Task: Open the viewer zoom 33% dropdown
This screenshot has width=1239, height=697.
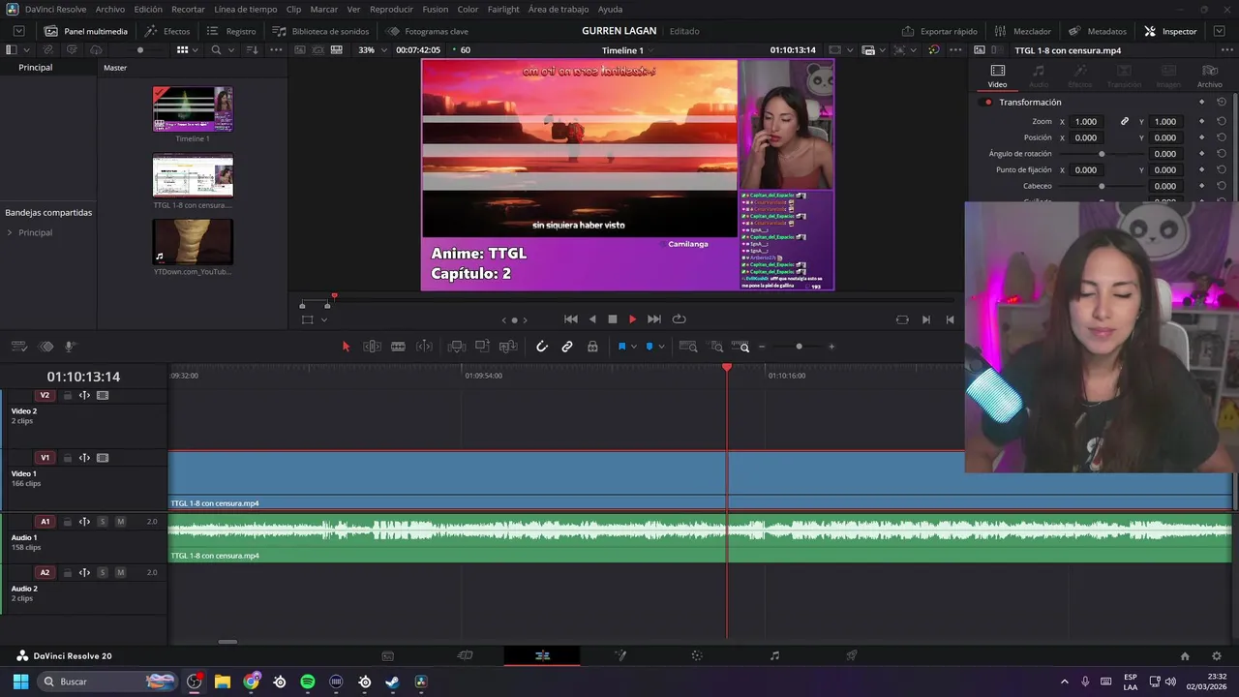Action: point(372,49)
